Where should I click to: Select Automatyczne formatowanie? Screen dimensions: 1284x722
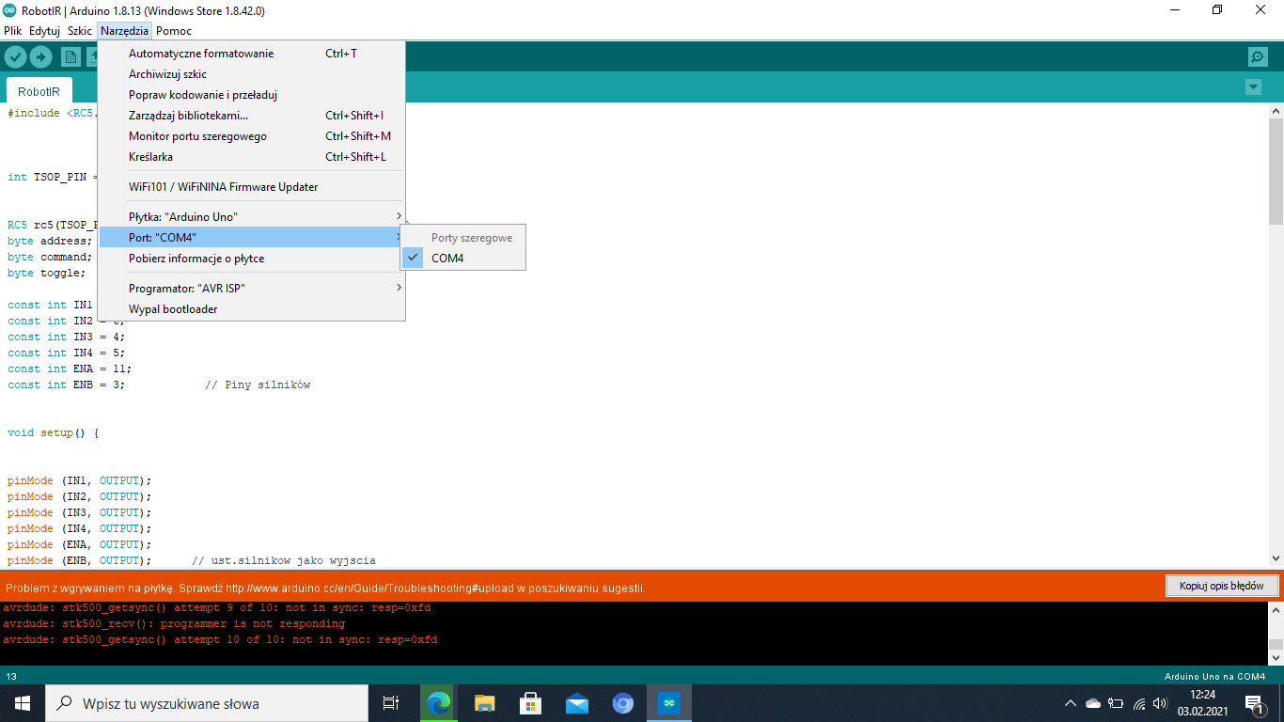click(251, 54)
